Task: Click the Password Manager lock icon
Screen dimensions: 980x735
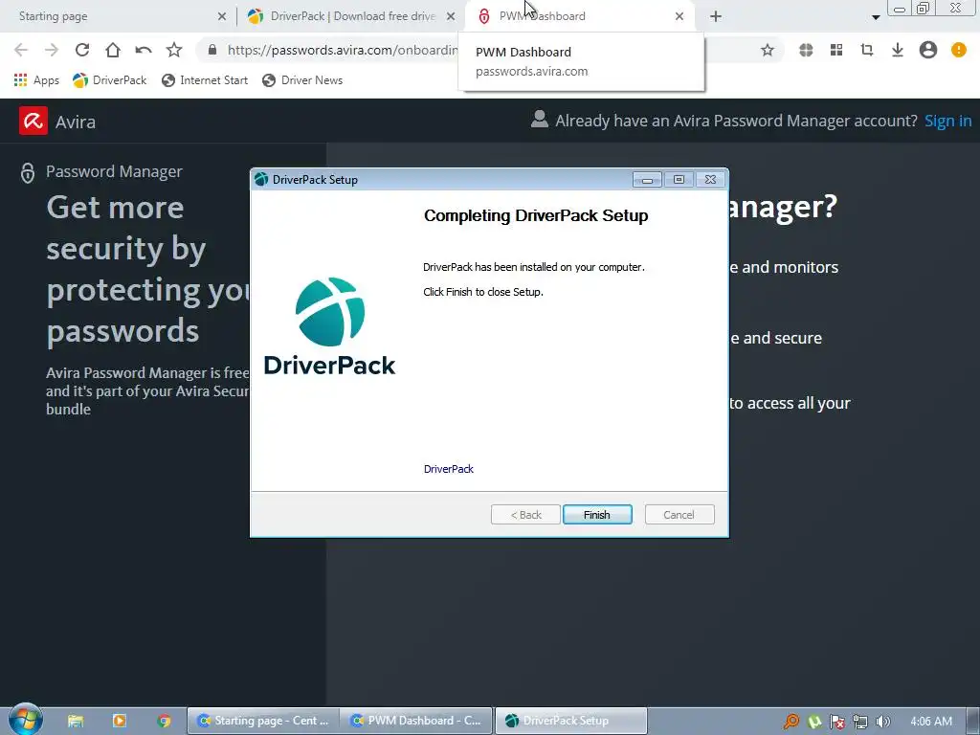Action: coord(28,172)
